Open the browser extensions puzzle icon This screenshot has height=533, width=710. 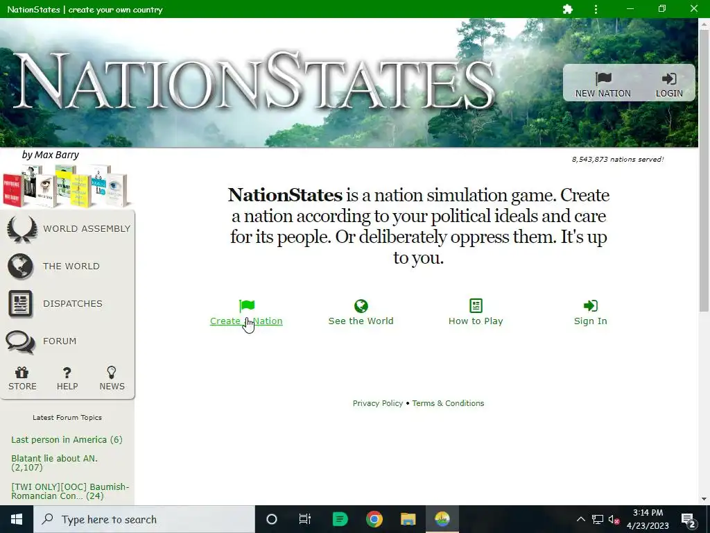[x=567, y=9]
